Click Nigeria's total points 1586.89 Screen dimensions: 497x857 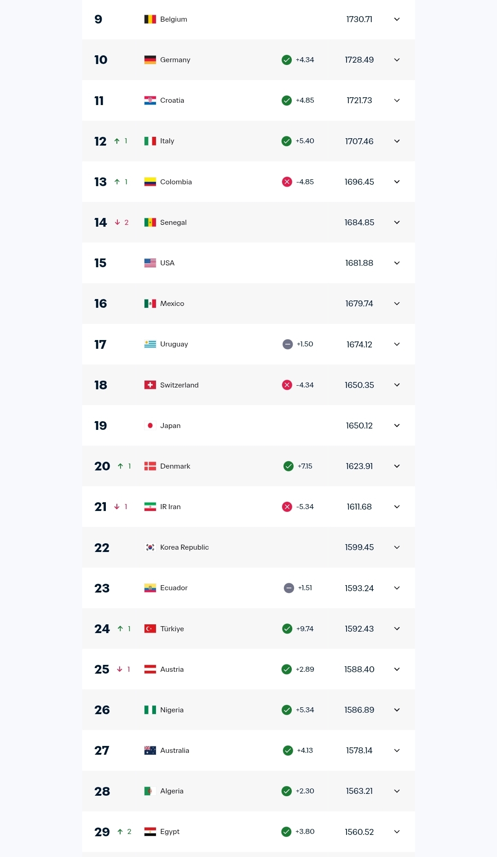[x=359, y=710]
